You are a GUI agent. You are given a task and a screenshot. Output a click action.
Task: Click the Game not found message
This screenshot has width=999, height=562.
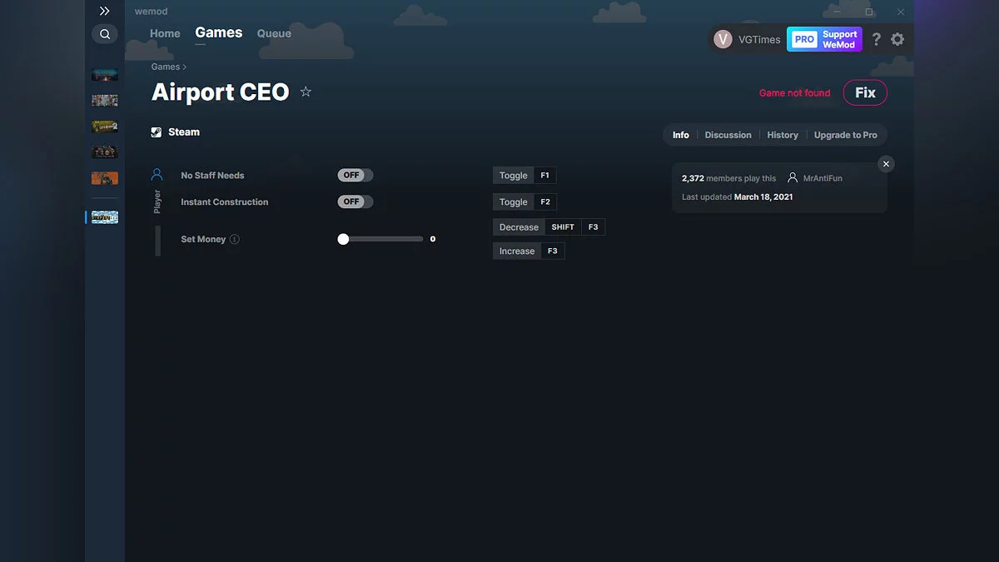coord(794,93)
